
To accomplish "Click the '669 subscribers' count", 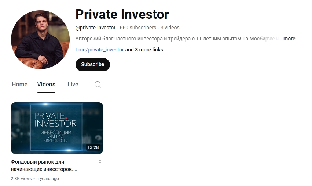I will 138,28.
